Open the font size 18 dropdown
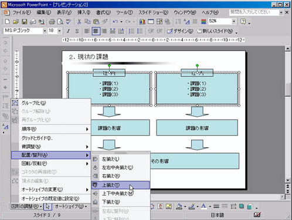Image resolution: width=292 pixels, height=220 pixels. click(x=59, y=31)
